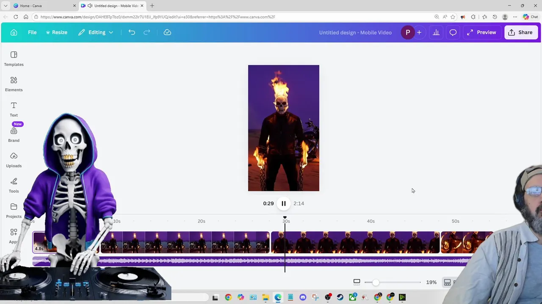Open Snipping Tool from taskbar
The height and width of the screenshot is (304, 542).
click(x=315, y=298)
